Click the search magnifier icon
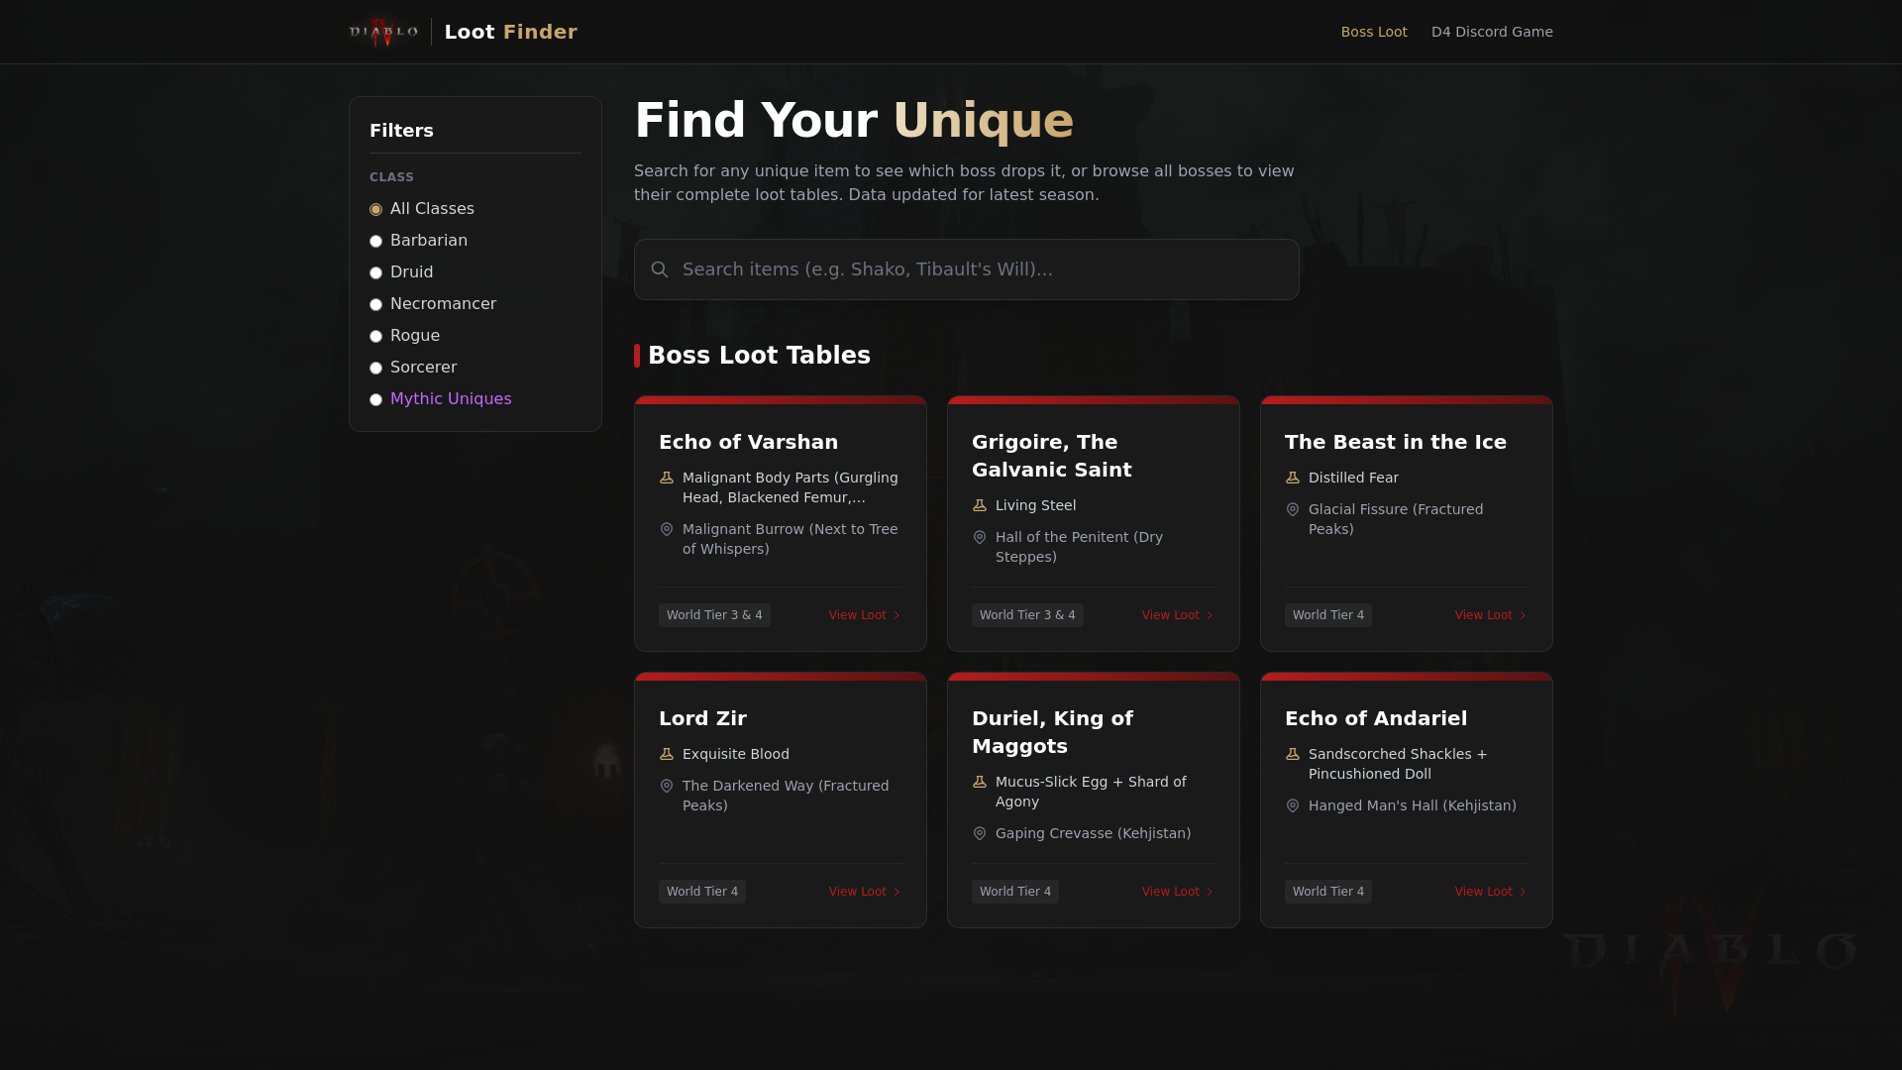 660,269
